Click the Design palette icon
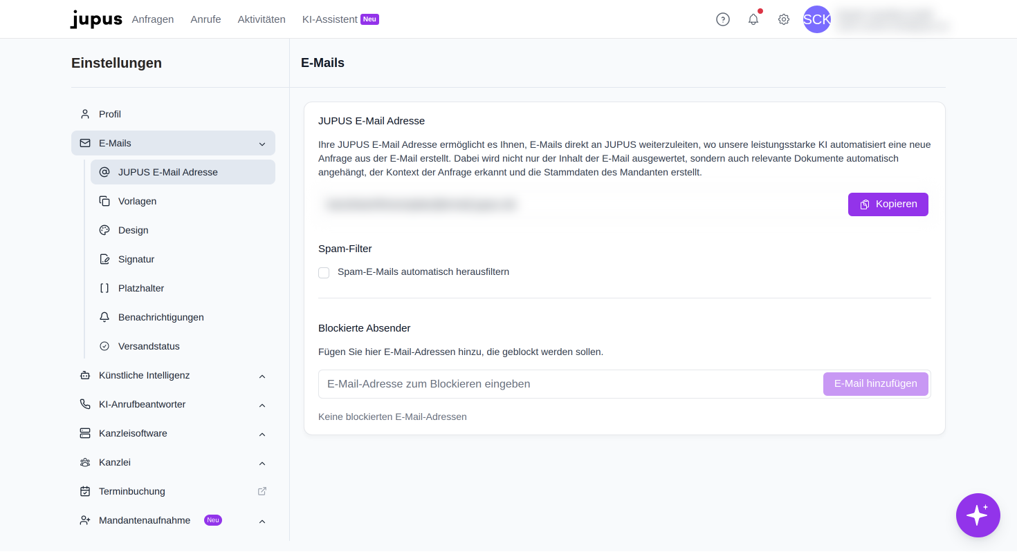The image size is (1017, 554). [x=104, y=230]
